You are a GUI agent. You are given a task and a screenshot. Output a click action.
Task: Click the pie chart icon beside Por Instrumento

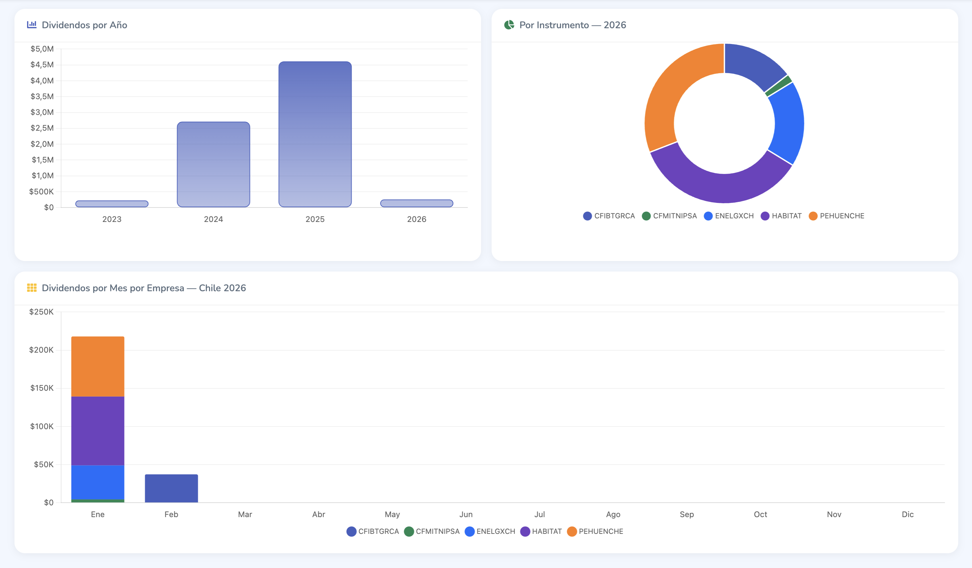coord(509,25)
